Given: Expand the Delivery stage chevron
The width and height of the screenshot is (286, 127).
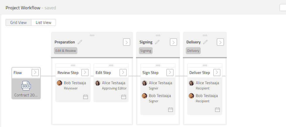Looking at the screenshot, I should (x=220, y=42).
